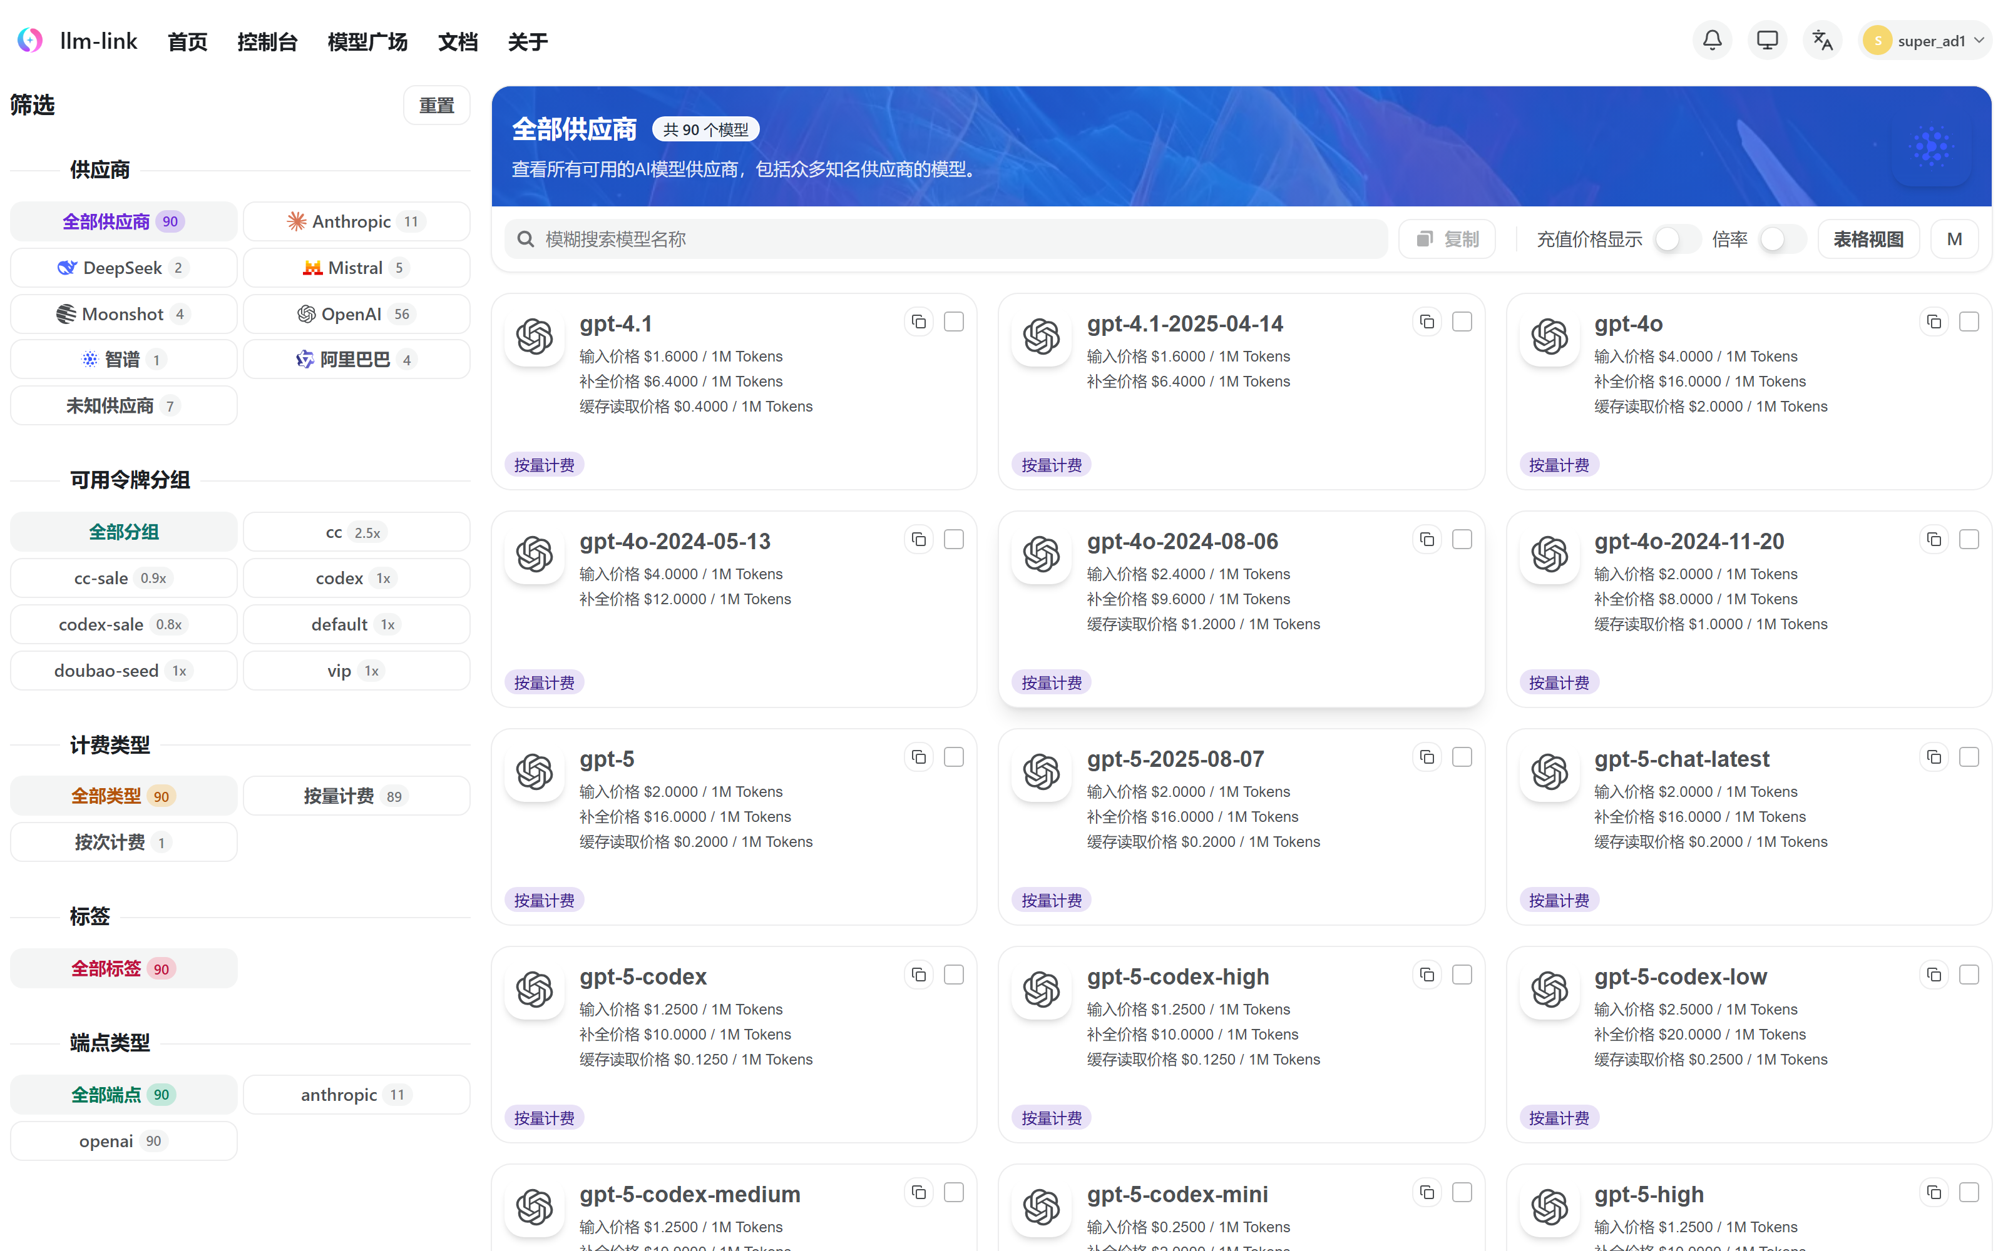Screen dimensions: 2003x1251
Task: Open 文档 from the top navigation
Action: click(458, 41)
